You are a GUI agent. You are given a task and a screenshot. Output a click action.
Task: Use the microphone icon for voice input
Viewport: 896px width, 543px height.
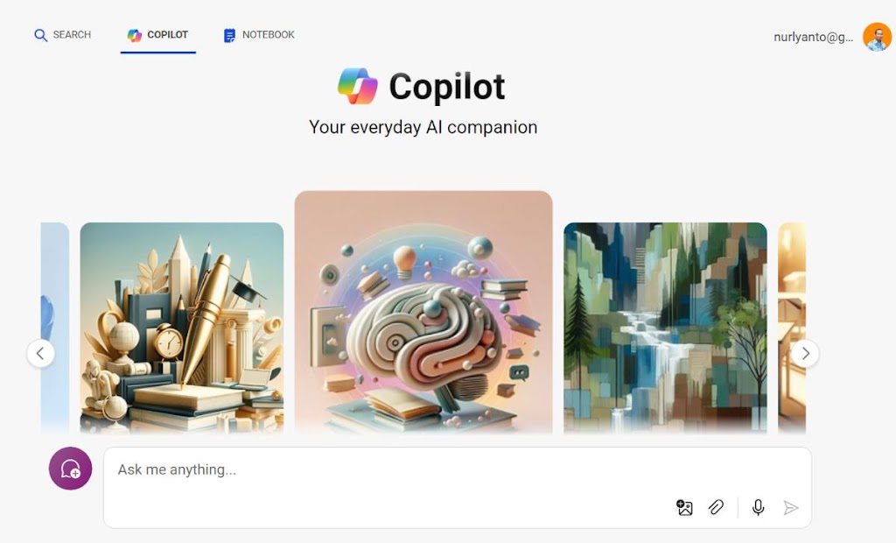(x=759, y=507)
